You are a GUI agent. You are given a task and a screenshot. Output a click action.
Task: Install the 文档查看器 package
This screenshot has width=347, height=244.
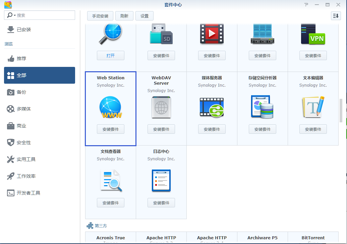pos(111,203)
